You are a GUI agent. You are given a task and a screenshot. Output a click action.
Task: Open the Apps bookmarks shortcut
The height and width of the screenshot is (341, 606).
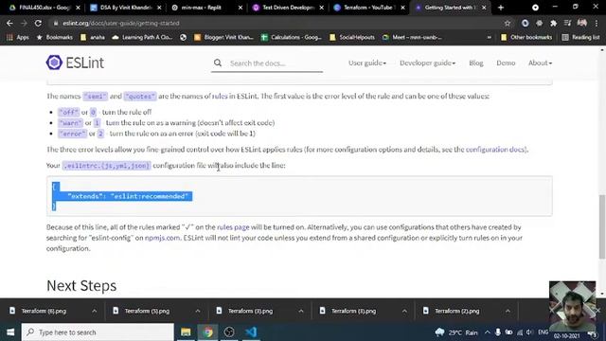coord(18,38)
